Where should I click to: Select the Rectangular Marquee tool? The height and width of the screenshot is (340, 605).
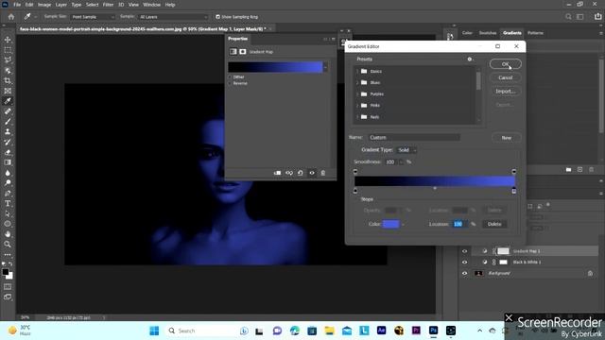pyautogui.click(x=8, y=50)
